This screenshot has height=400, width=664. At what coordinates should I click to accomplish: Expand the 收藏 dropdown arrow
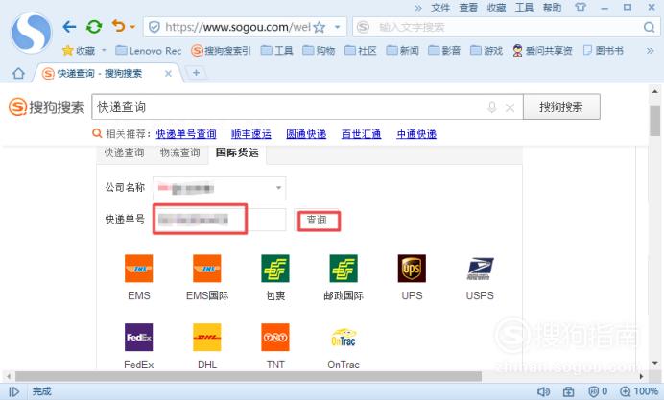click(104, 51)
